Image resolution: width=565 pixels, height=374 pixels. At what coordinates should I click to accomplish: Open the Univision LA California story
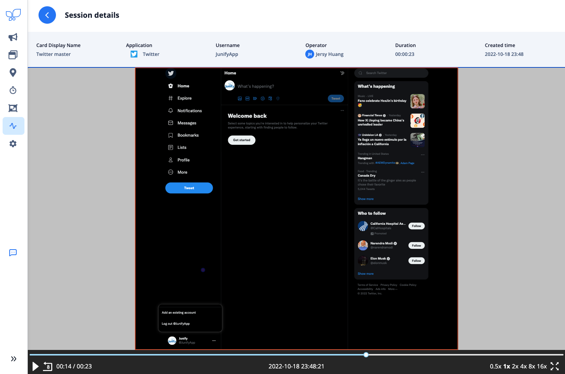click(391, 140)
